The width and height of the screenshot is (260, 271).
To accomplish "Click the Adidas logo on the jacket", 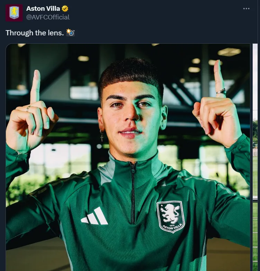I will coord(95,216).
